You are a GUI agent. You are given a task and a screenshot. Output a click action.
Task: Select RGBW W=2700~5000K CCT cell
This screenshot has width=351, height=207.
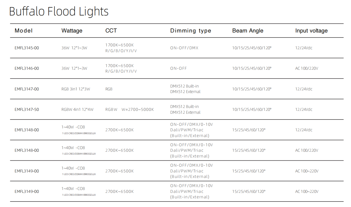129,110
